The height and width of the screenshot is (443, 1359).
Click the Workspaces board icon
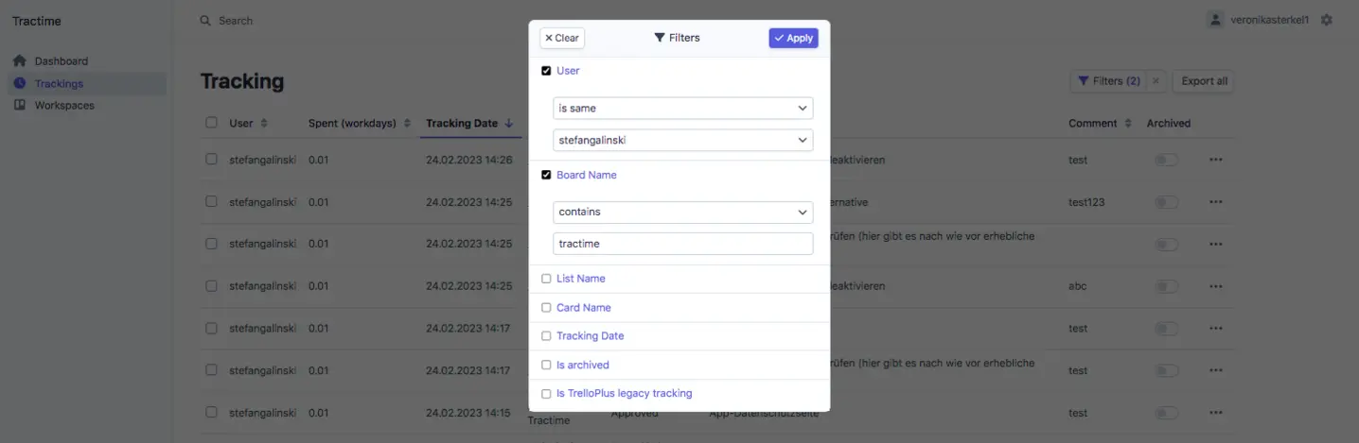pyautogui.click(x=20, y=105)
